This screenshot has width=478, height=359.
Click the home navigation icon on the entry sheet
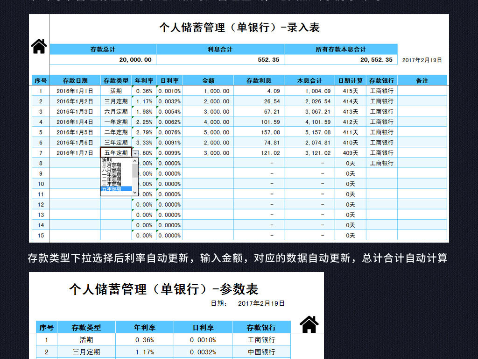39,45
